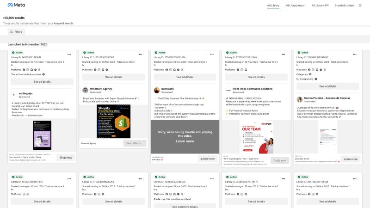Click Learn more on the Camila Paredes ad
The height and width of the screenshot is (208, 370).
(351, 159)
